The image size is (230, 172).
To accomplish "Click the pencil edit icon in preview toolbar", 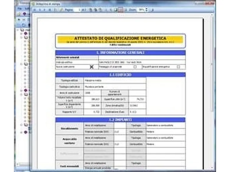I will [61, 10].
